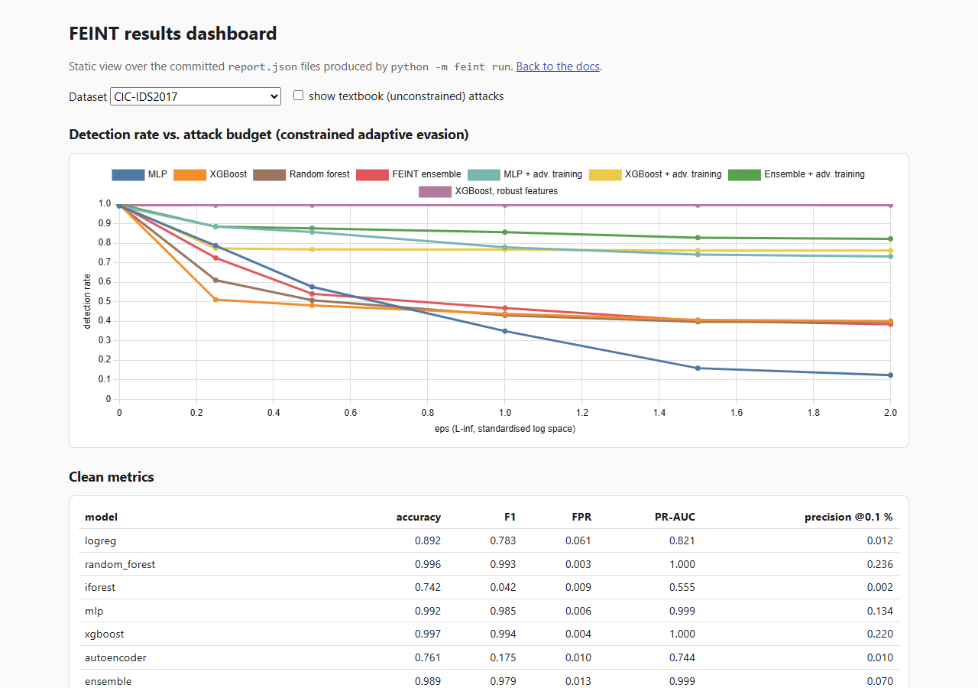Select the 'xgboost' row label in table
The image size is (978, 688).
105,634
